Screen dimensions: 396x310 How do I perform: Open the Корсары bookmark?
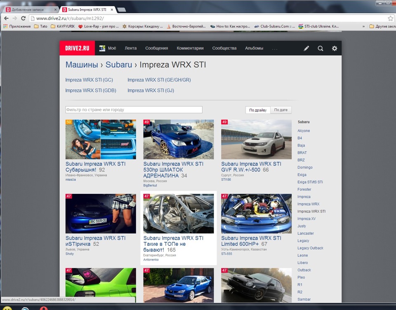tap(143, 26)
